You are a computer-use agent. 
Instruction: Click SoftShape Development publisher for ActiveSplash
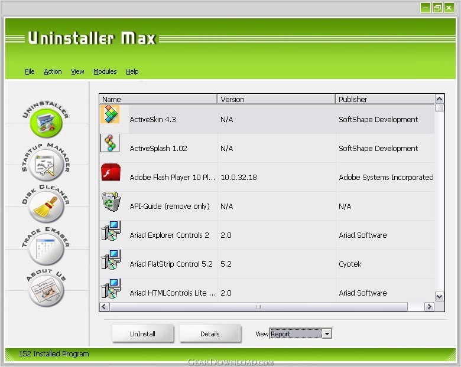click(378, 149)
